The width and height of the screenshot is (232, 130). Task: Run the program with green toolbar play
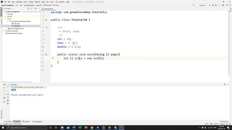pyautogui.click(x=210, y=5)
